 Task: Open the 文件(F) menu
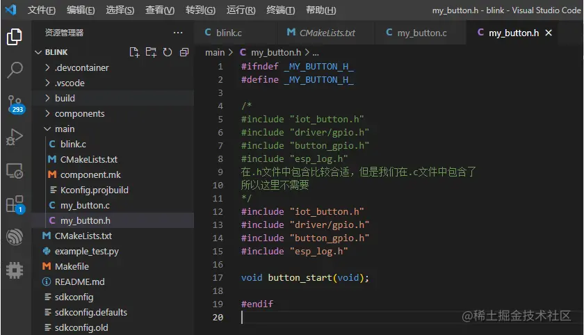coord(41,10)
